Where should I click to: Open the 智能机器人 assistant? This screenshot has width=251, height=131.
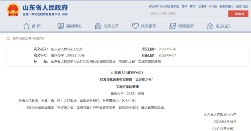point(227,6)
